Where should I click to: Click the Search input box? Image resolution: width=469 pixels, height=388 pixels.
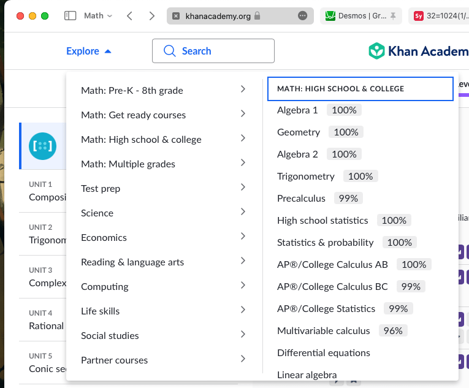(213, 51)
